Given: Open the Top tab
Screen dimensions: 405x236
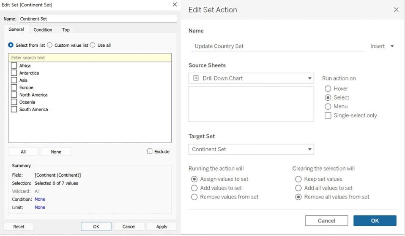Looking at the screenshot, I should [66, 29].
